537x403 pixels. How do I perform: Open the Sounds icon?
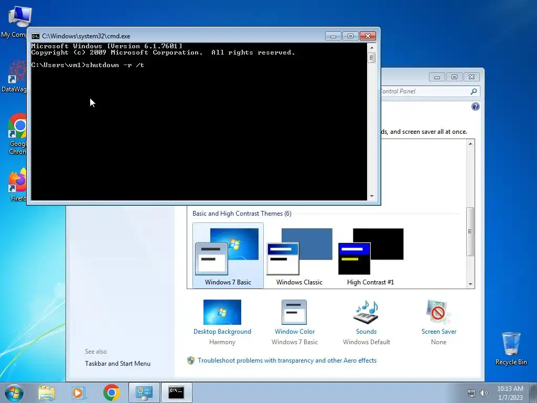[x=366, y=312]
